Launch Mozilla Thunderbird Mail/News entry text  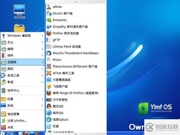click(x=76, y=53)
